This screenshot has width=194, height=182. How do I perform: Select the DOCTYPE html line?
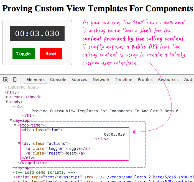coord(22,87)
